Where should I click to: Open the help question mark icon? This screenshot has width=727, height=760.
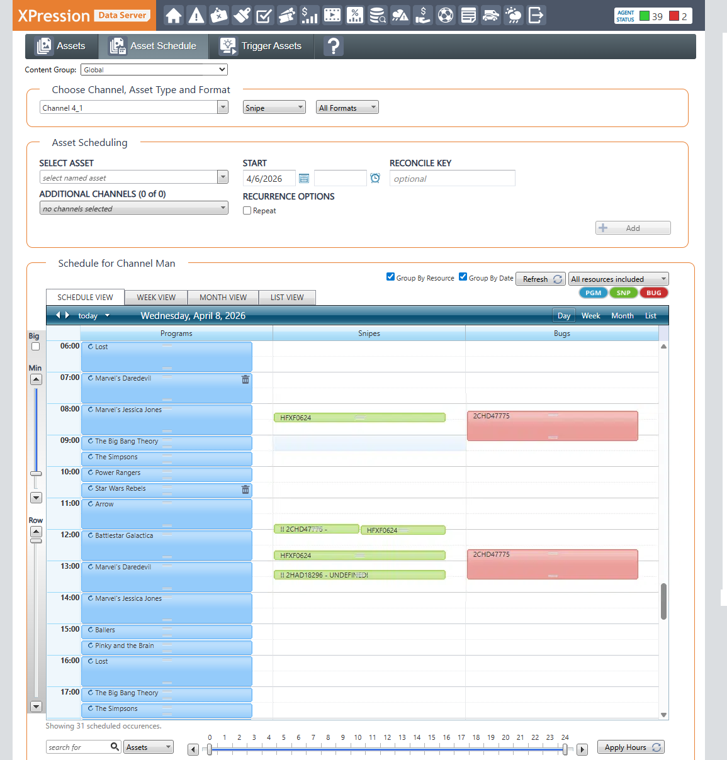pyautogui.click(x=334, y=46)
